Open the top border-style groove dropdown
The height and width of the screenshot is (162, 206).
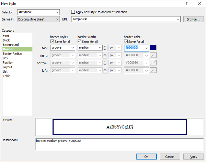click(x=63, y=48)
